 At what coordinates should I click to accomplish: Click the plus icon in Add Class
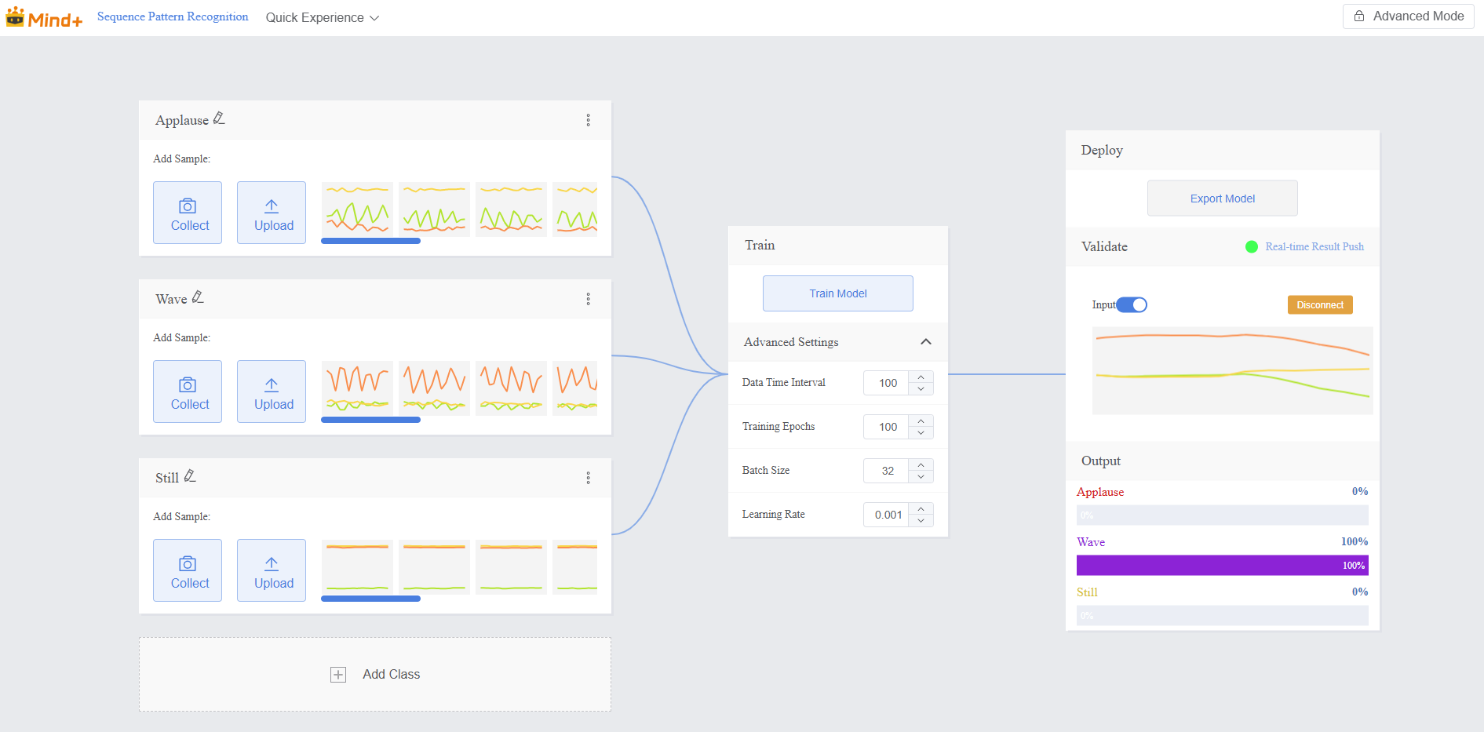point(338,675)
